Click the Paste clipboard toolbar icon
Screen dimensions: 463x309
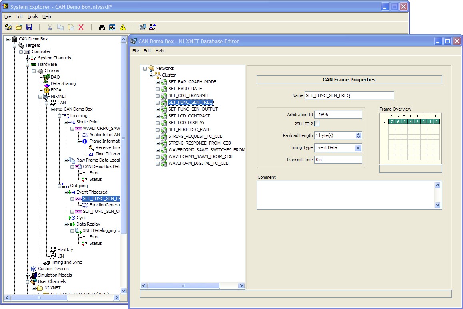(71, 27)
